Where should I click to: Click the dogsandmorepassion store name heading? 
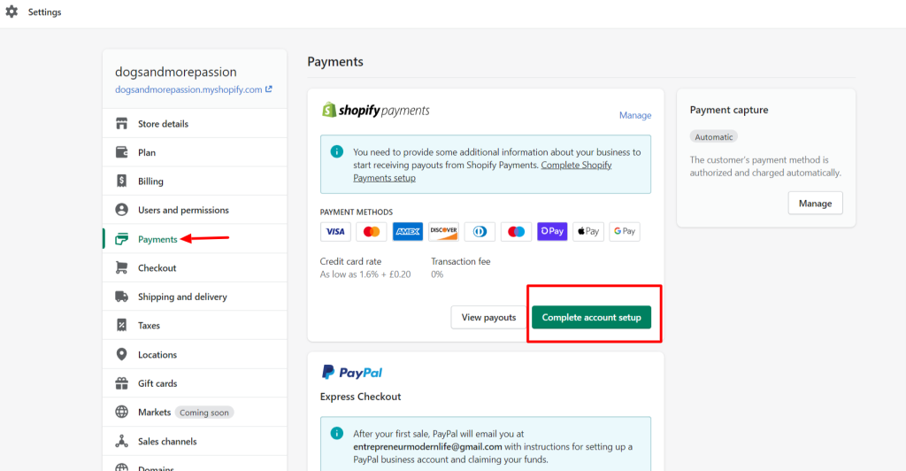[176, 72]
